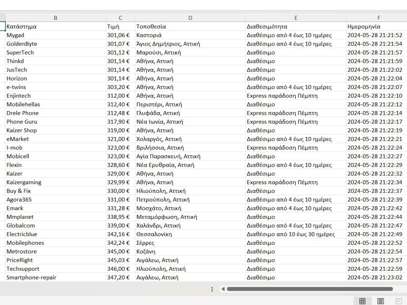The image size is (407, 305).
Task: Select the Διαθεσιμότητα header cell
Action: click(295, 26)
